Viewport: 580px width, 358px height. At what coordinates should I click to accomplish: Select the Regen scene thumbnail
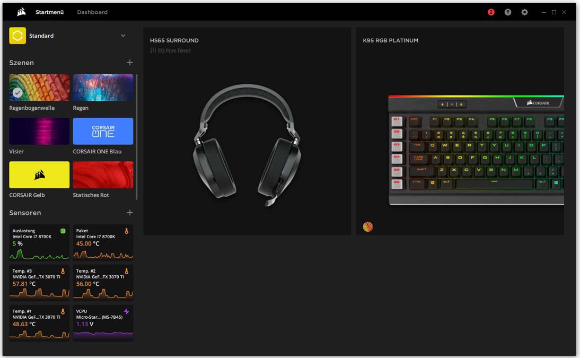coord(103,88)
